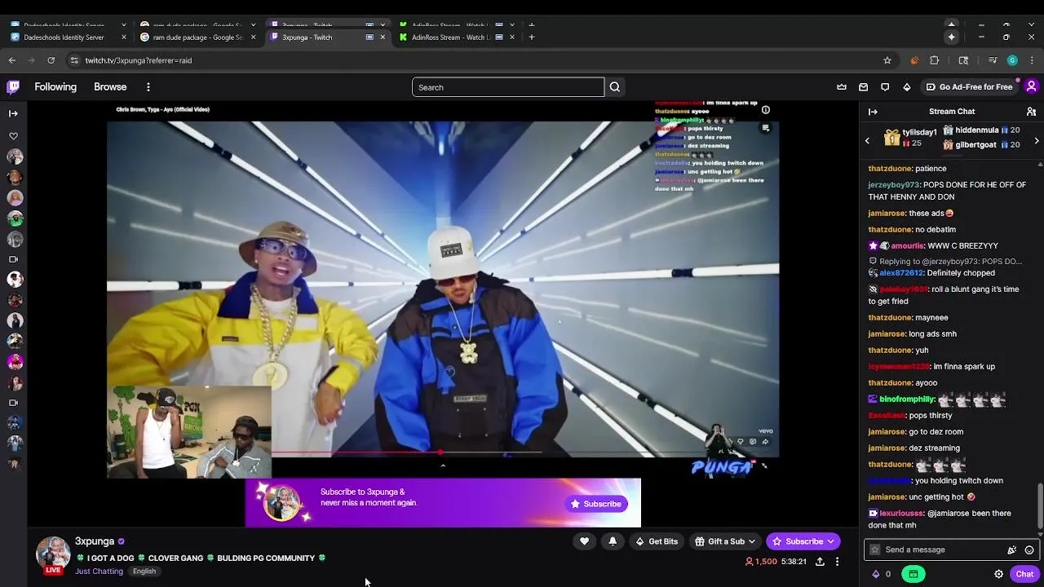Open the Following page

point(55,87)
